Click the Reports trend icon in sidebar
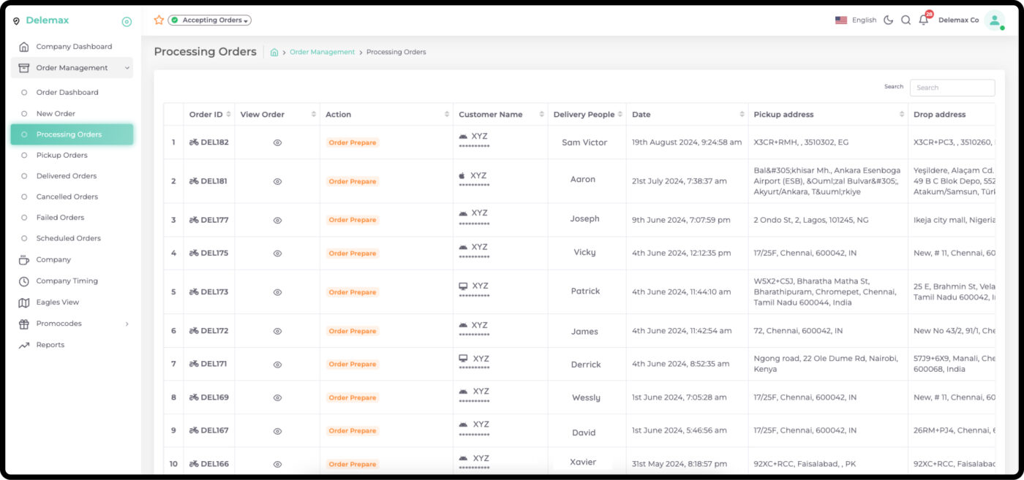The height and width of the screenshot is (480, 1024). [23, 345]
